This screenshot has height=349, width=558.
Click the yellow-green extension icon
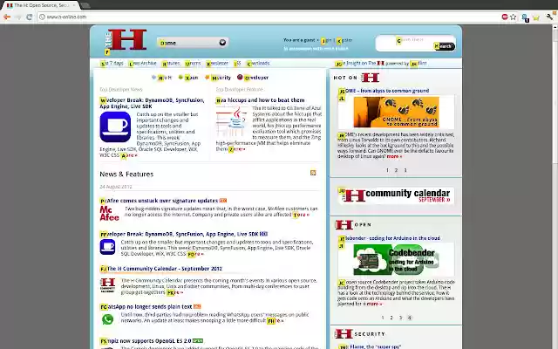coord(536,17)
